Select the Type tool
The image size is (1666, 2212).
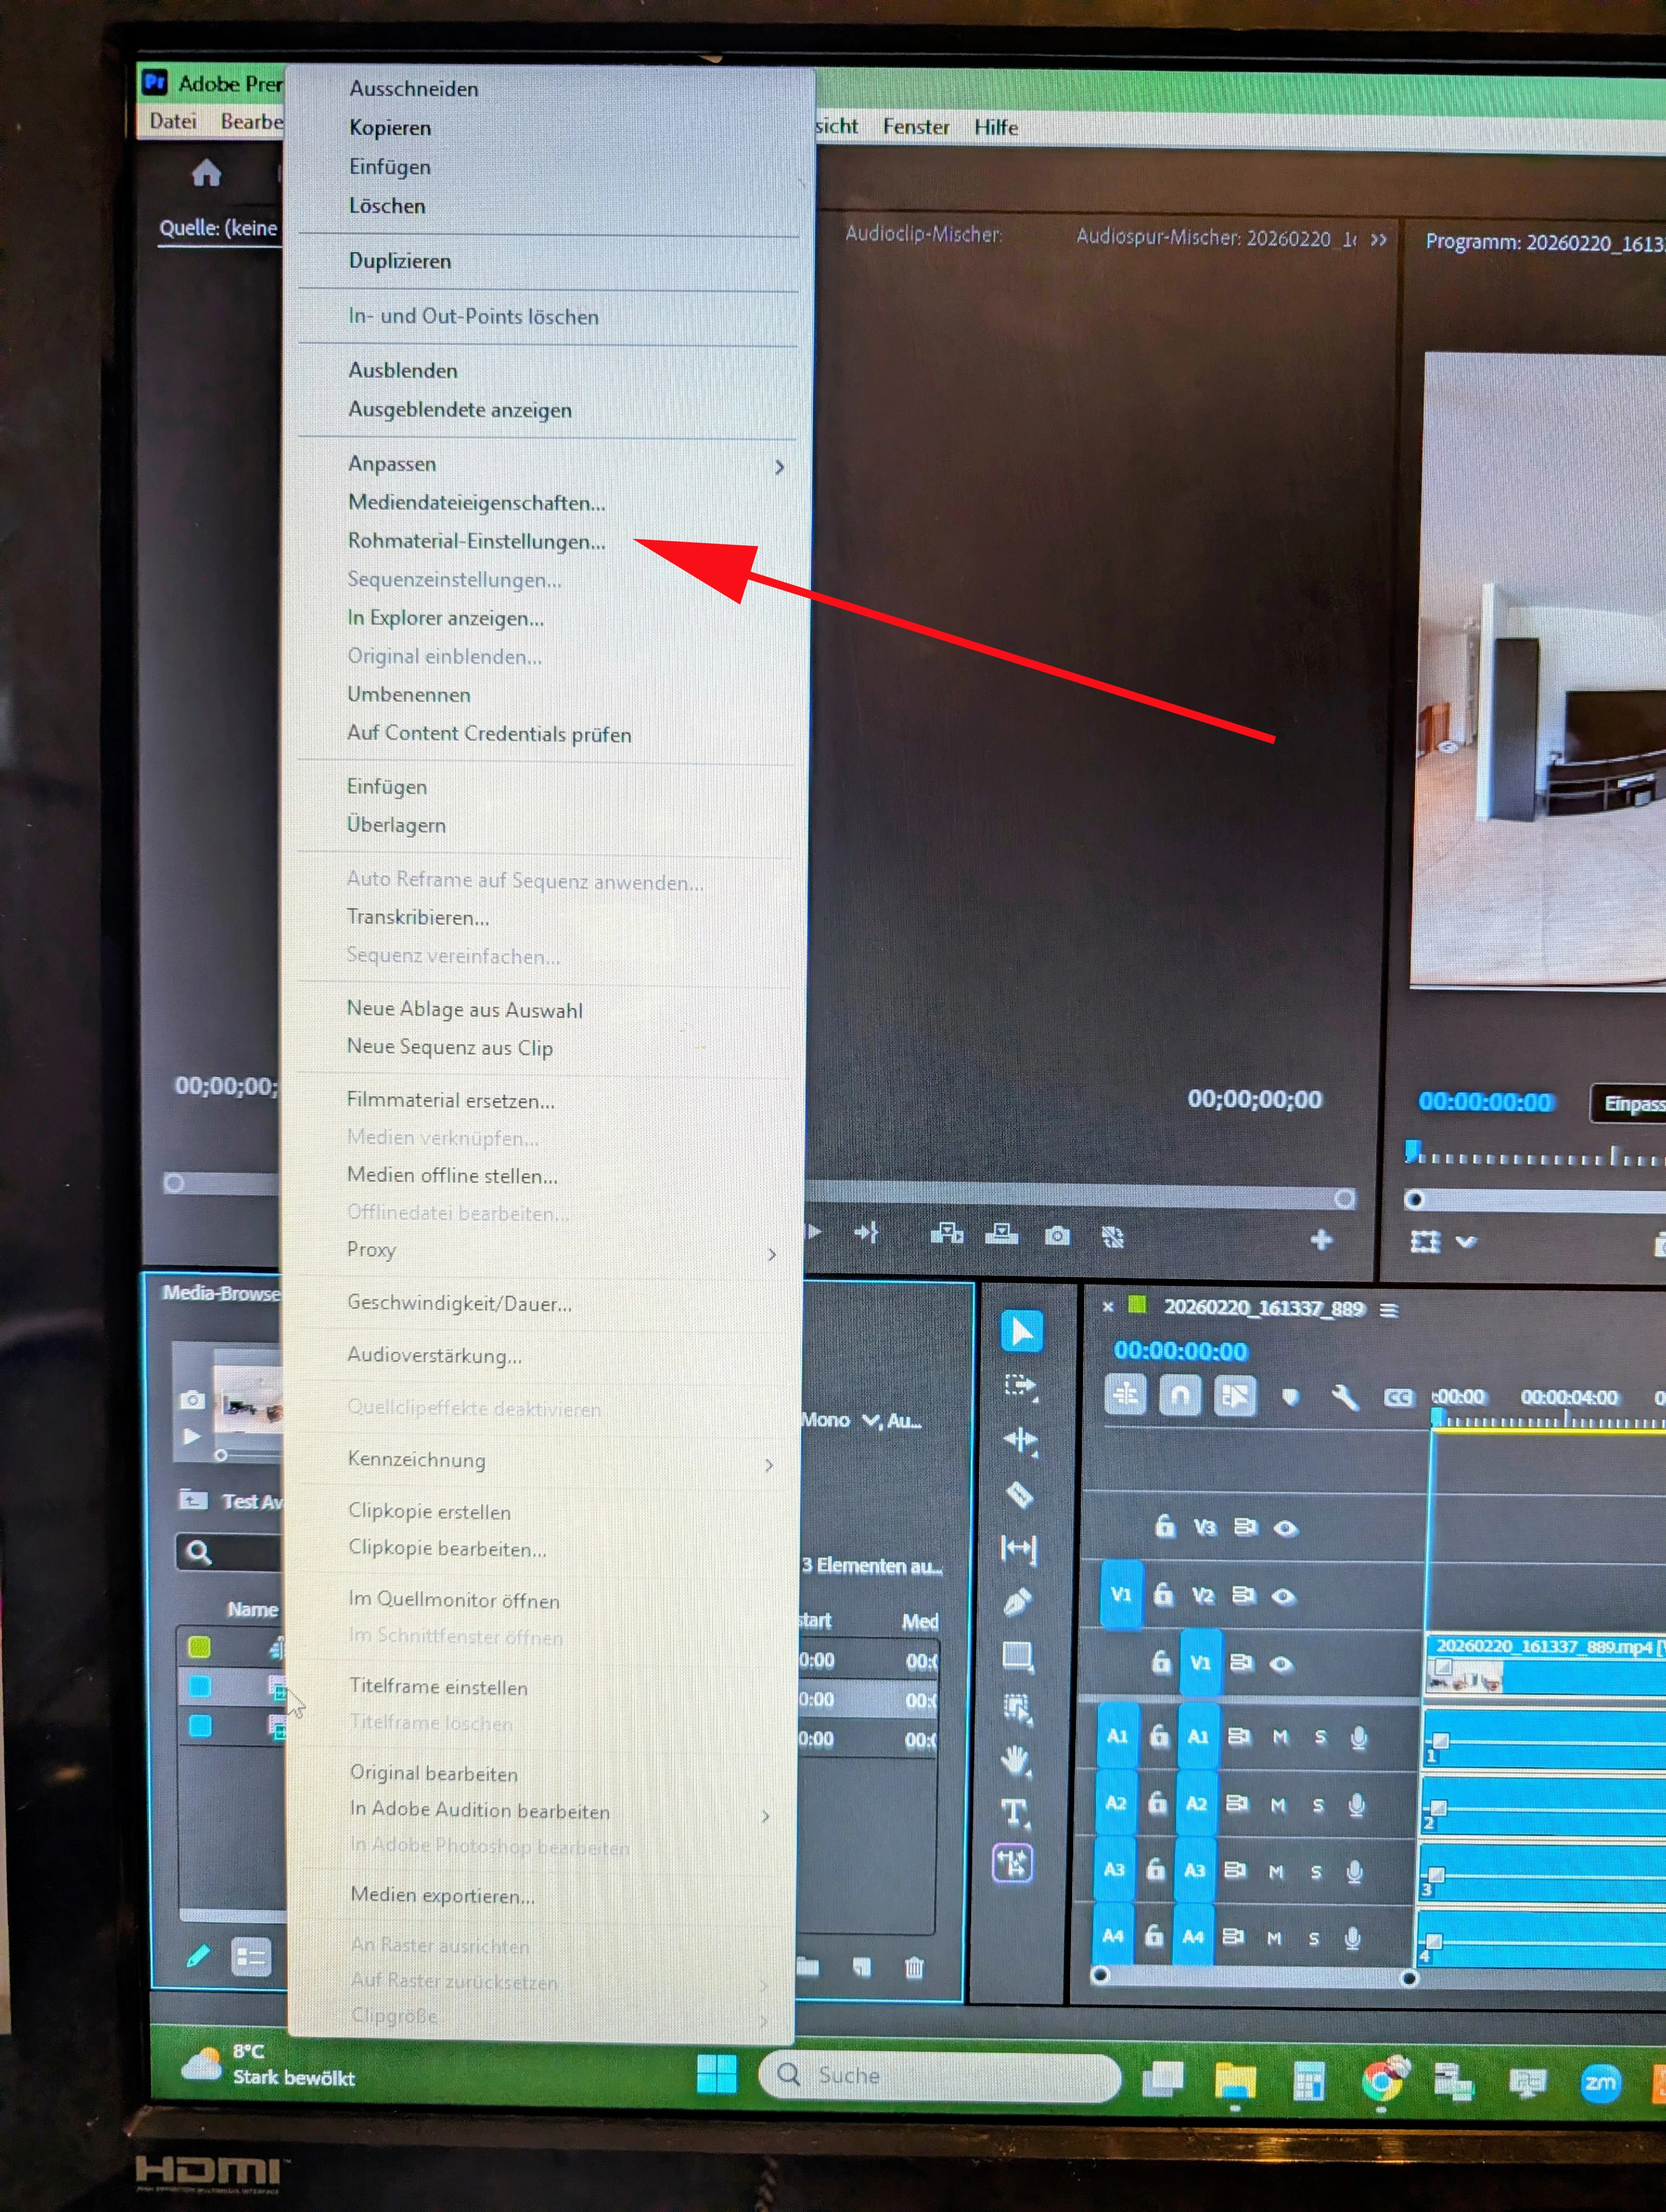(1014, 1811)
